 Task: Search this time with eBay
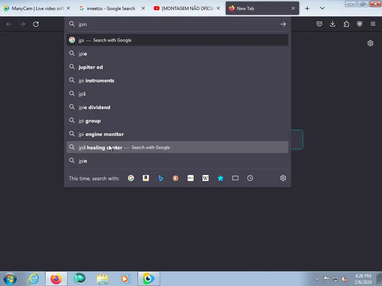191,178
